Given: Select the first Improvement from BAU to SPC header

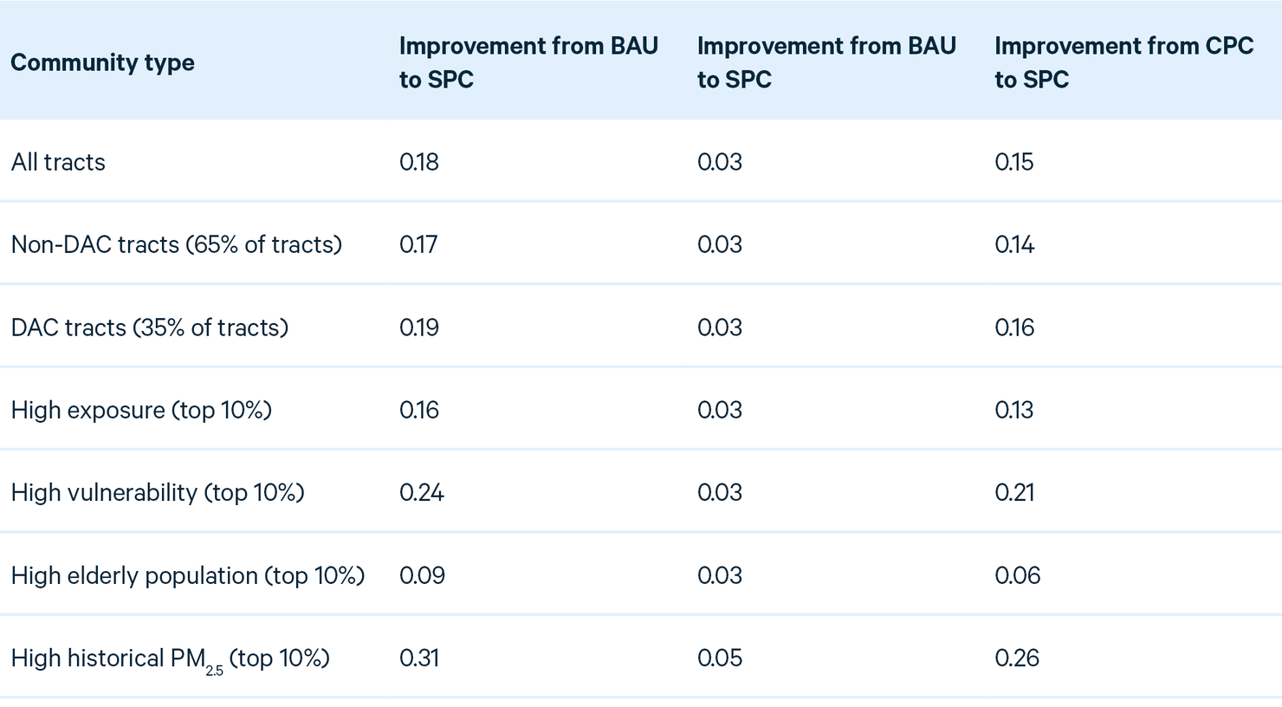Looking at the screenshot, I should point(528,62).
